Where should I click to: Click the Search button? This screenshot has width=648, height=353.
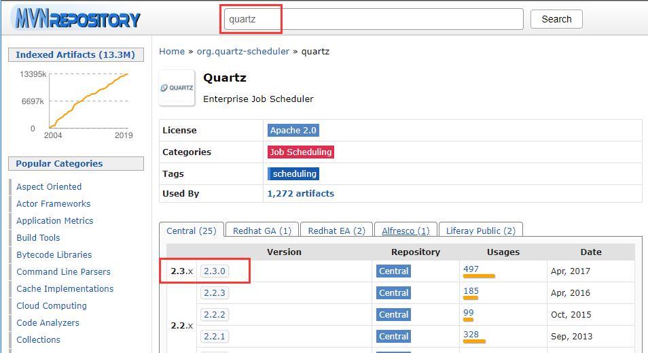(x=556, y=19)
